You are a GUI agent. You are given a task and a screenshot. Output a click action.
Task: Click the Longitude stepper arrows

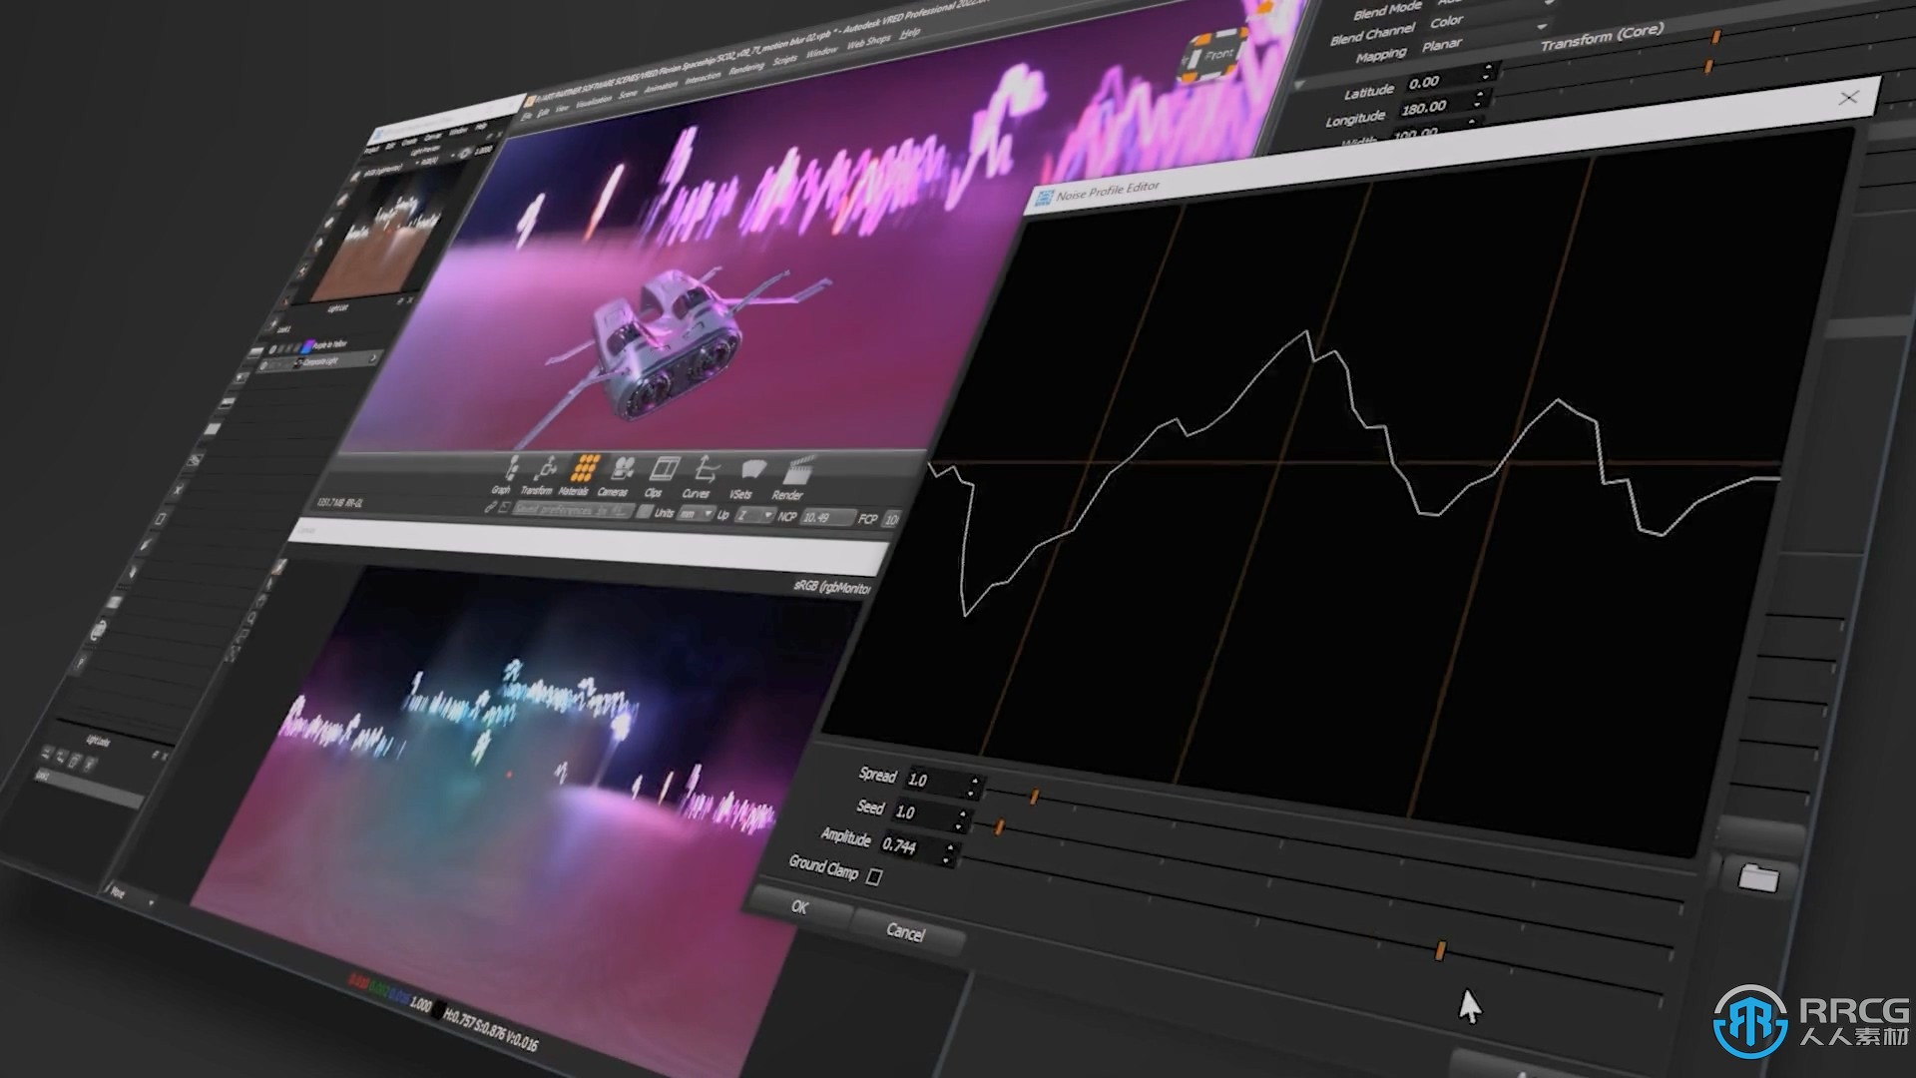(x=1480, y=98)
